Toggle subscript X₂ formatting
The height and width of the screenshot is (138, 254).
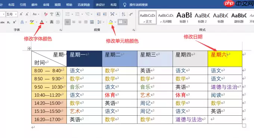pyautogui.click(x=9, y=22)
